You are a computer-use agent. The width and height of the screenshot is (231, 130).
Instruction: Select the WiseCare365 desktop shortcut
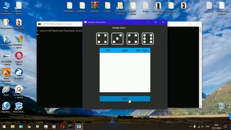tap(19, 107)
